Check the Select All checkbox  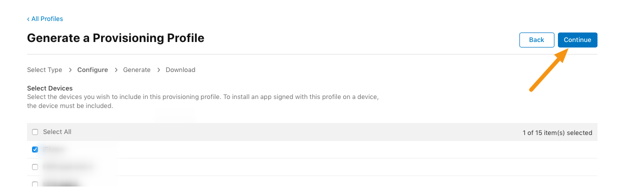coord(35,132)
